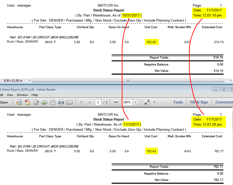Click the upper scrollbar left arrow
This screenshot has height=185, width=233.
tap(29, 80)
